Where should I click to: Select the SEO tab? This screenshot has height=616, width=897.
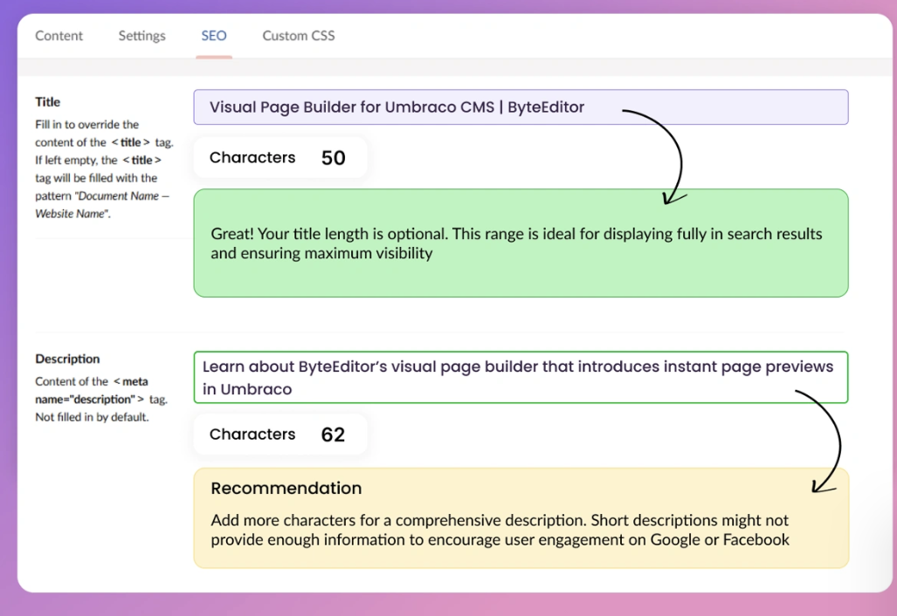pos(214,36)
